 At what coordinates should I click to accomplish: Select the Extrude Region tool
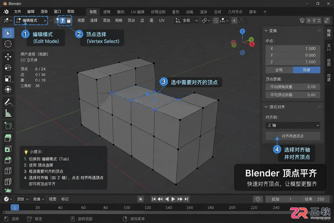tap(8, 138)
